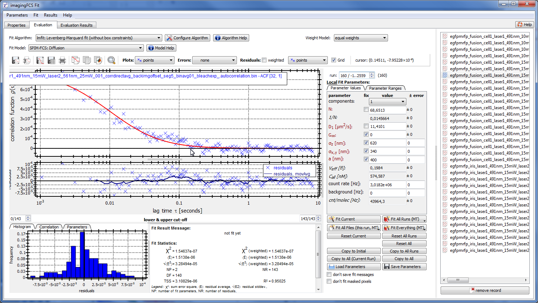This screenshot has width=538, height=303.
Task: Switch to the Evaluation Results tab
Action: 76,25
